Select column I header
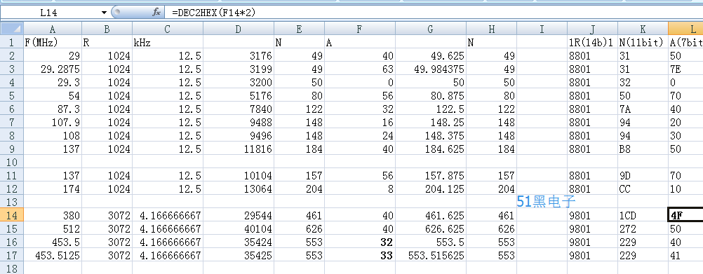Image resolution: width=703 pixels, height=274 pixels. point(542,29)
